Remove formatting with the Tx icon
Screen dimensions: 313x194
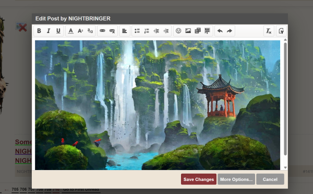(269, 31)
